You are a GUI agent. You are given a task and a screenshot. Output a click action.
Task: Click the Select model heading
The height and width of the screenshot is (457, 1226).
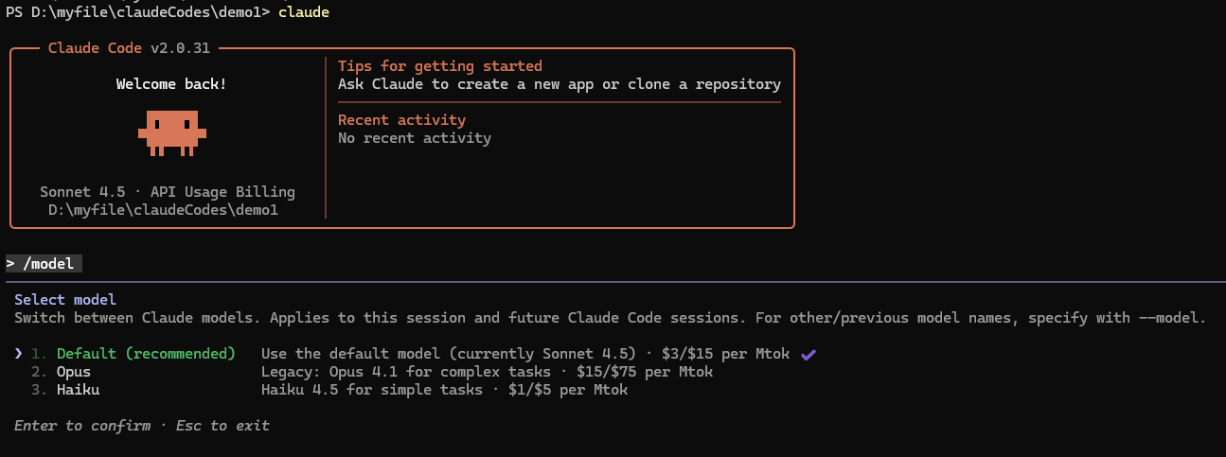coord(65,300)
